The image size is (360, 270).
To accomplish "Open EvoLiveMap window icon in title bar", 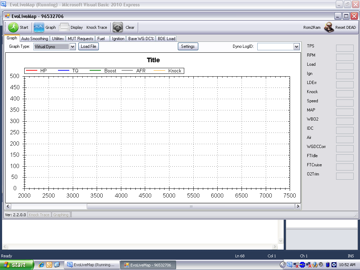I will pyautogui.click(x=7, y=16).
